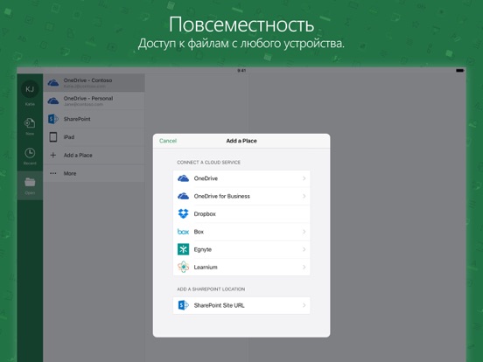Screen dimensions: 483x362
Task: Open the KJ account avatar
Action: tap(30, 89)
